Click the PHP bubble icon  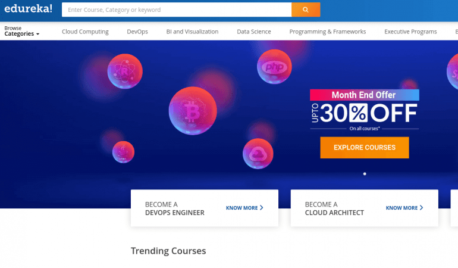(274, 67)
